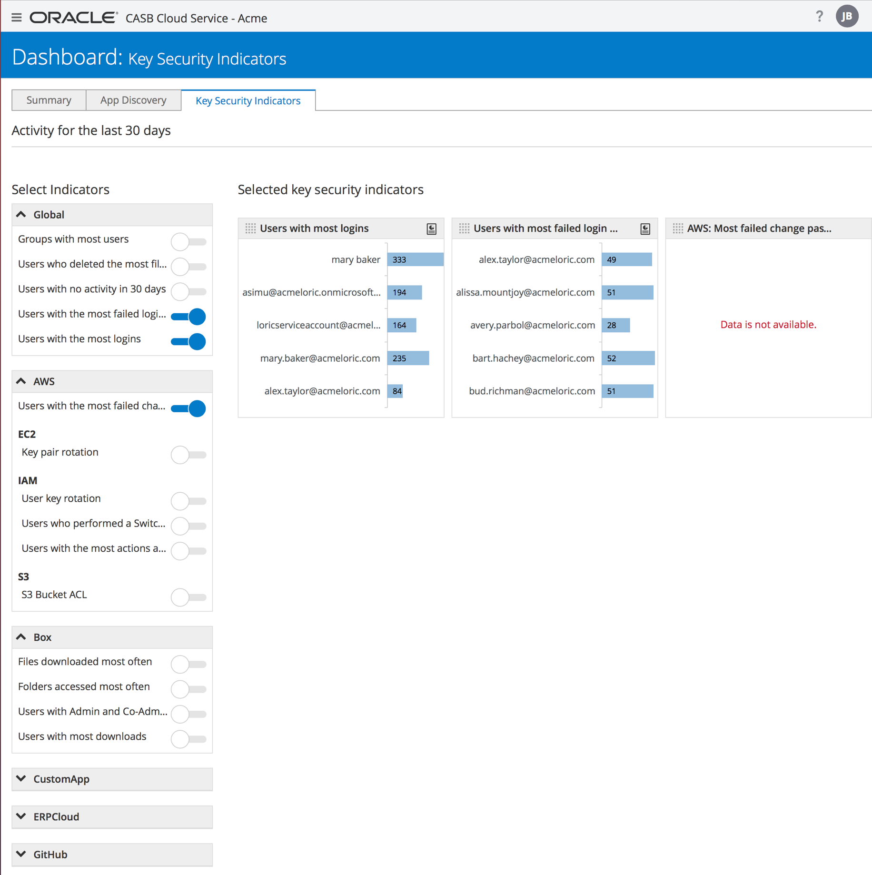Screen dimensions: 872x875
Task: Click the 'bart.hachey@acmeloric.com' label
Action: pyautogui.click(x=534, y=358)
